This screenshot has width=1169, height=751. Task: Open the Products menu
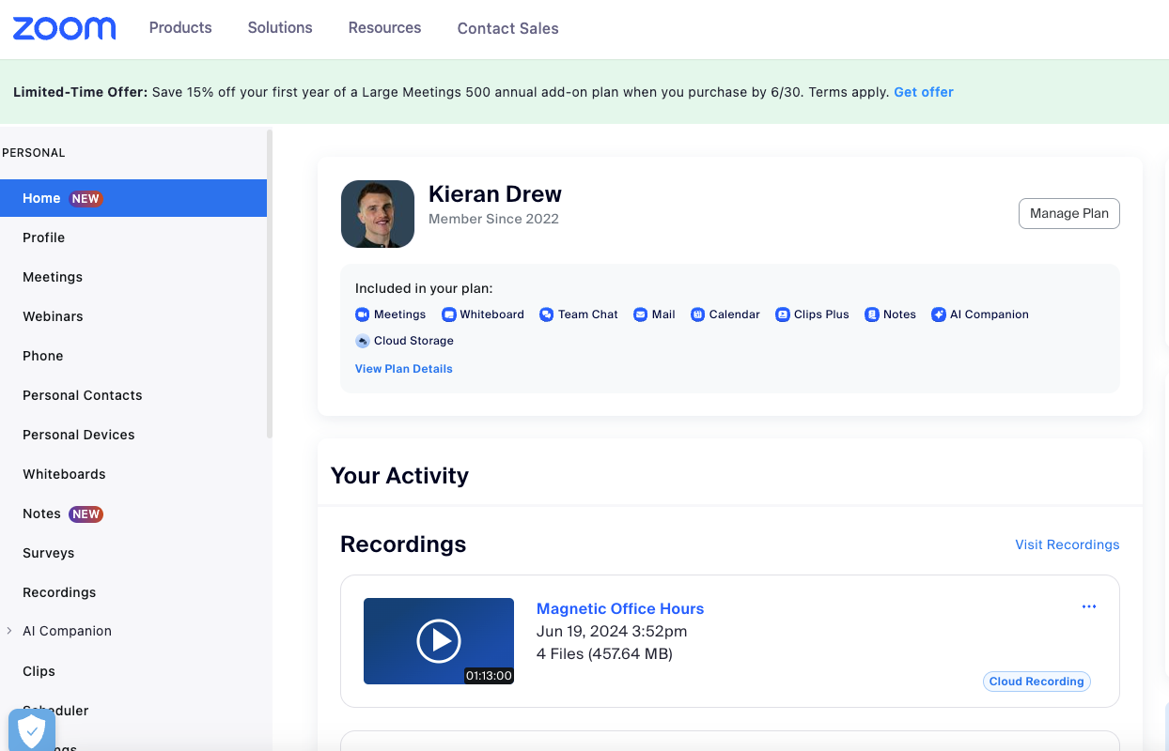180,28
